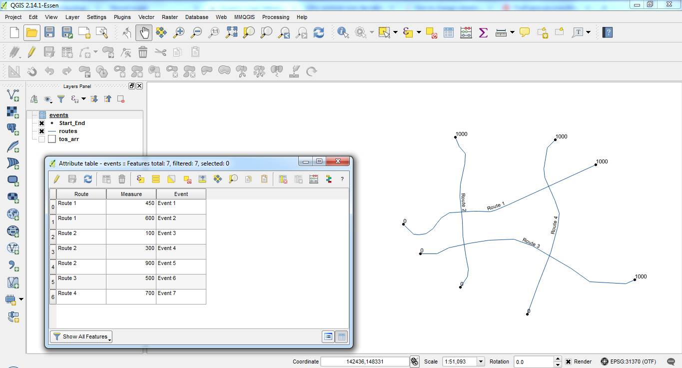Remove layer icon in Layers Panel
Screen dimensions: 682x368
121,99
